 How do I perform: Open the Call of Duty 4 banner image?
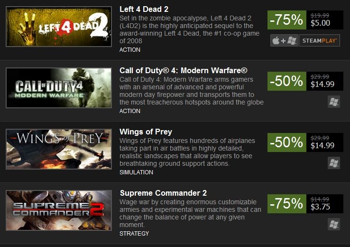pos(59,88)
